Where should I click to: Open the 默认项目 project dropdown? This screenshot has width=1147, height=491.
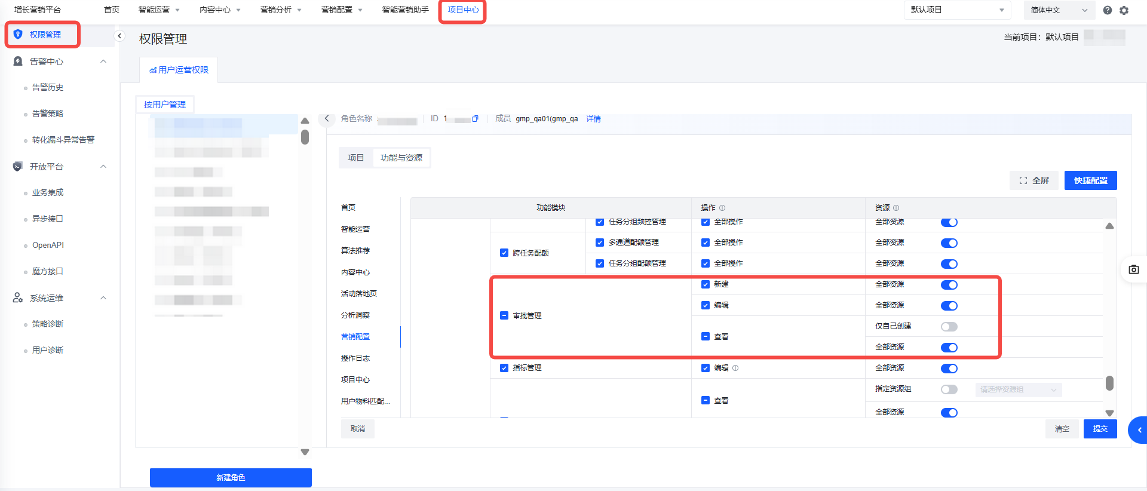coord(956,10)
